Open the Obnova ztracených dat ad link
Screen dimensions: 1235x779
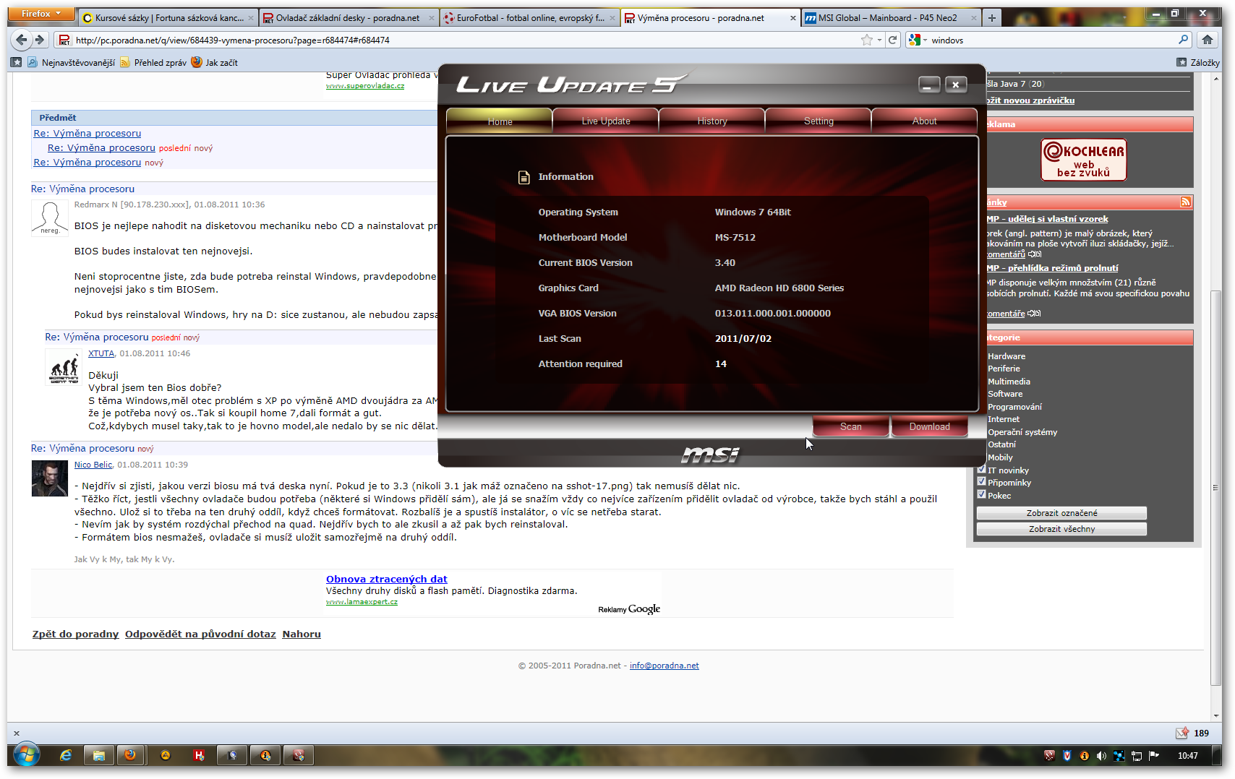click(387, 579)
